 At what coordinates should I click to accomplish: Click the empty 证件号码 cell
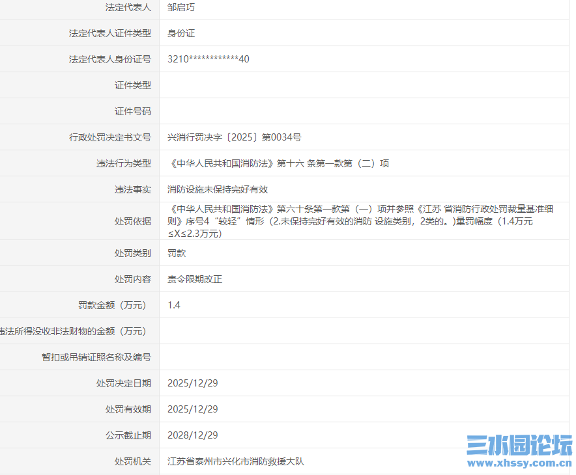[x=261, y=111]
